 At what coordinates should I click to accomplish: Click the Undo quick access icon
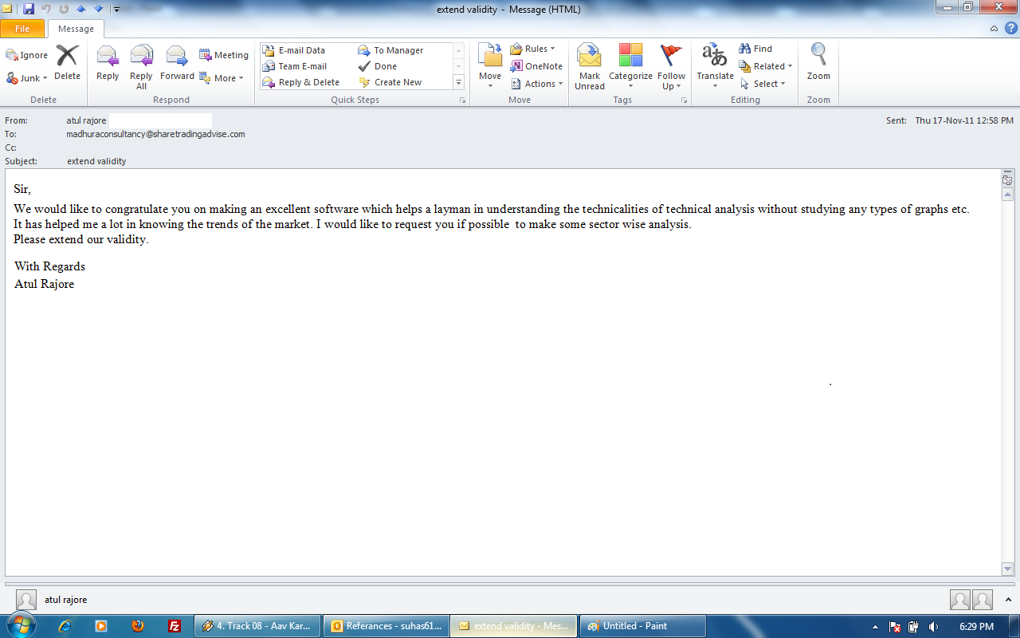click(x=46, y=9)
